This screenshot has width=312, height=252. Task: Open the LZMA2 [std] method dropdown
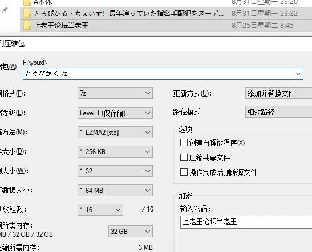coord(115,133)
